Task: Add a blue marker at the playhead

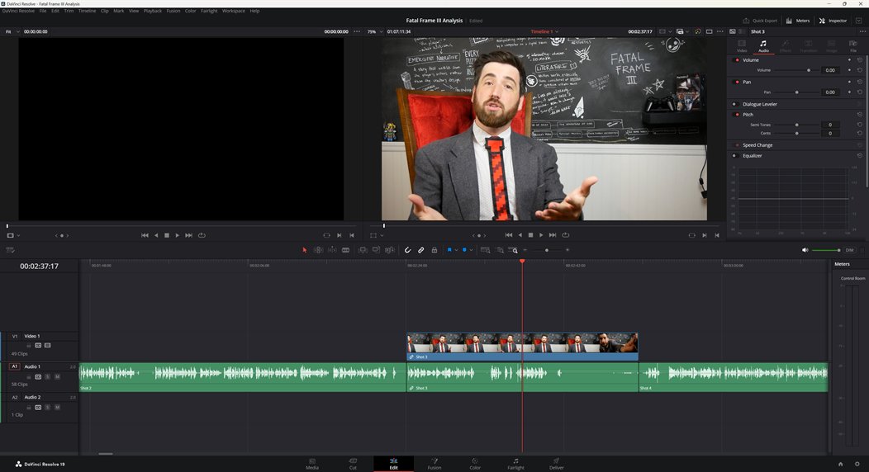Action: (x=464, y=250)
